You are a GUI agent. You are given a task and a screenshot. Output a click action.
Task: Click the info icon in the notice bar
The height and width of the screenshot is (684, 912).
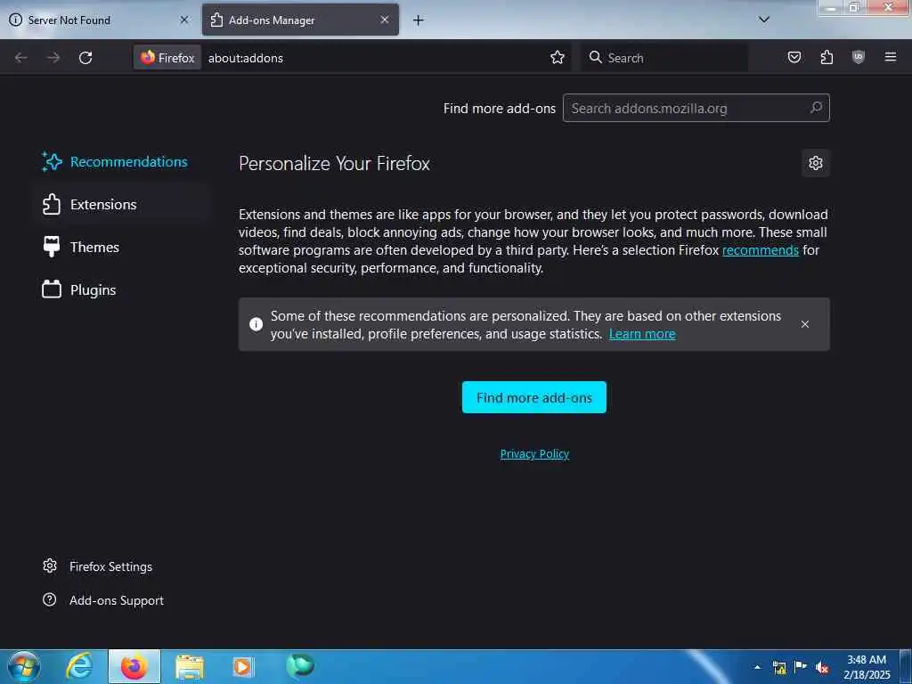point(256,324)
